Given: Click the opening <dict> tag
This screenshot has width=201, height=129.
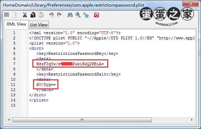Looking at the screenshot, I should click(36, 48).
